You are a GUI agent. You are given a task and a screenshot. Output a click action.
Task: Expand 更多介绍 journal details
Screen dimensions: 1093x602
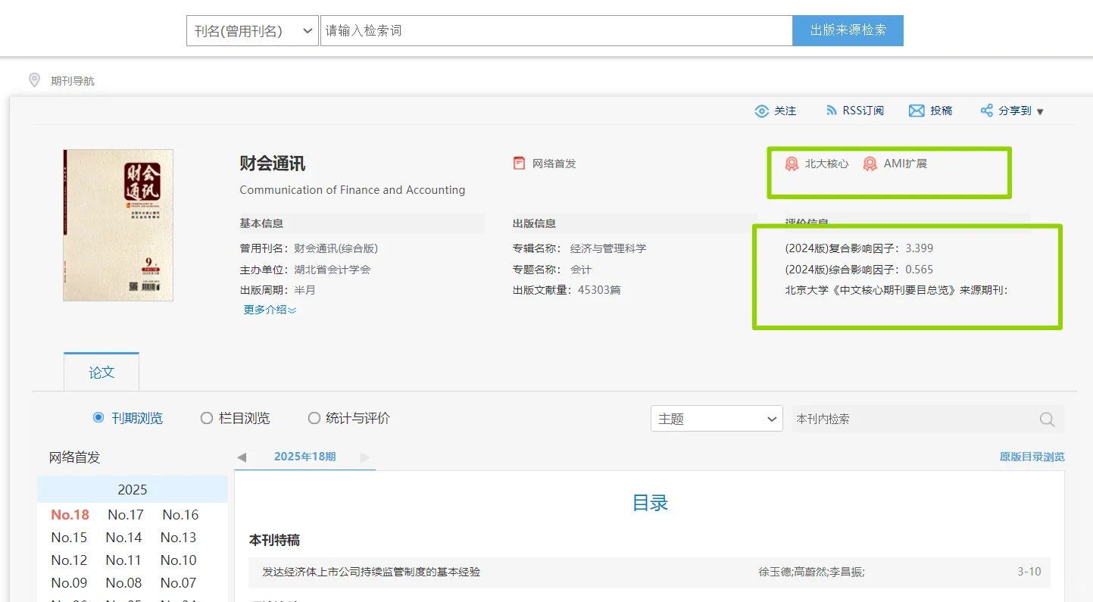click(270, 310)
